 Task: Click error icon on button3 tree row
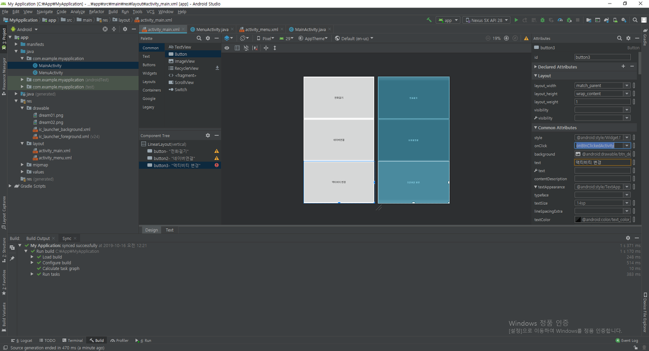(x=217, y=165)
